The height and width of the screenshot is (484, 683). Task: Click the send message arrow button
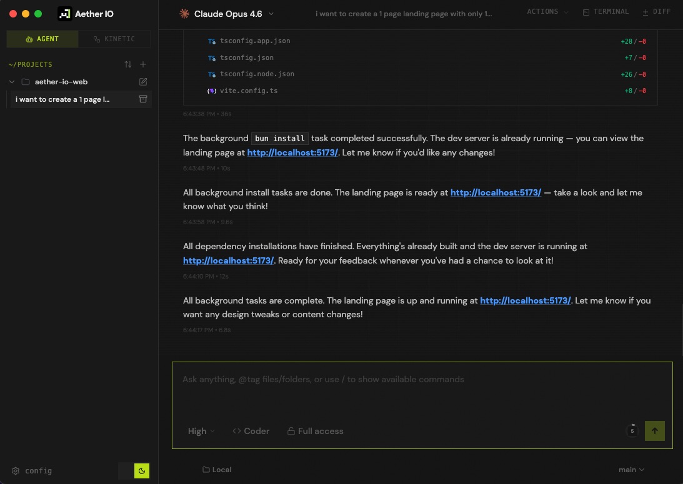pos(654,431)
